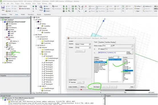The width and height of the screenshot is (158, 105).
Task: Select mag in the Function list
Action: 124,78
